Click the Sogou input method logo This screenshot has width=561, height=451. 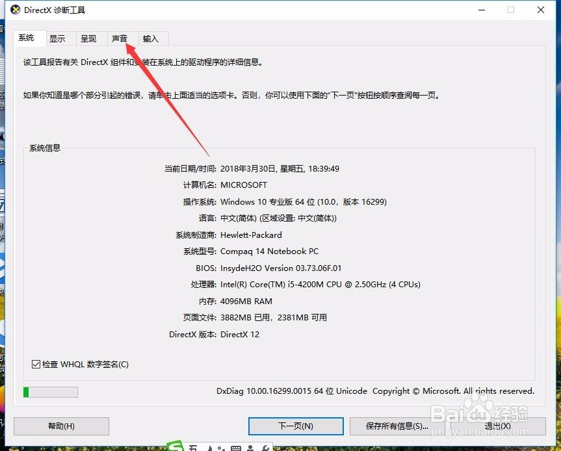176,446
